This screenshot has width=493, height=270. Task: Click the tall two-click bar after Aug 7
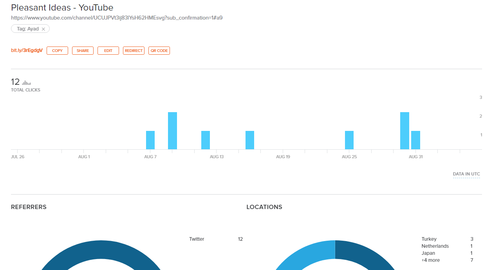172,131
